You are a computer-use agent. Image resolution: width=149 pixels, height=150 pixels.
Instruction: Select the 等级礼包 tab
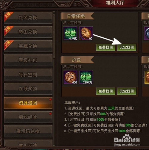point(28,60)
